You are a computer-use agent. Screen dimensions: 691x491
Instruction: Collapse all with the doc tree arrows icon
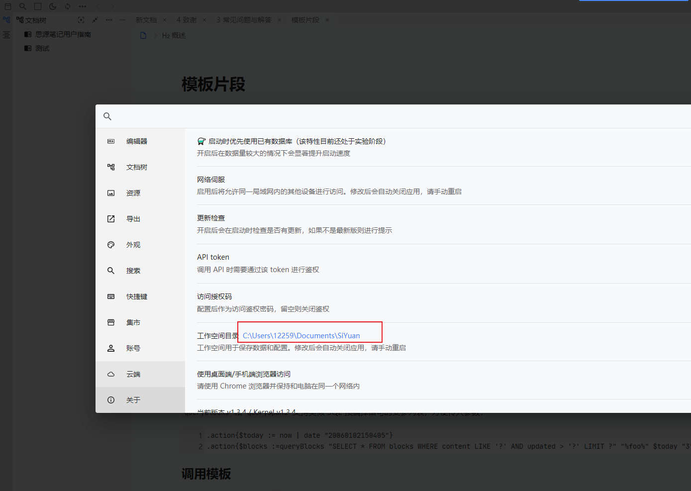[95, 20]
